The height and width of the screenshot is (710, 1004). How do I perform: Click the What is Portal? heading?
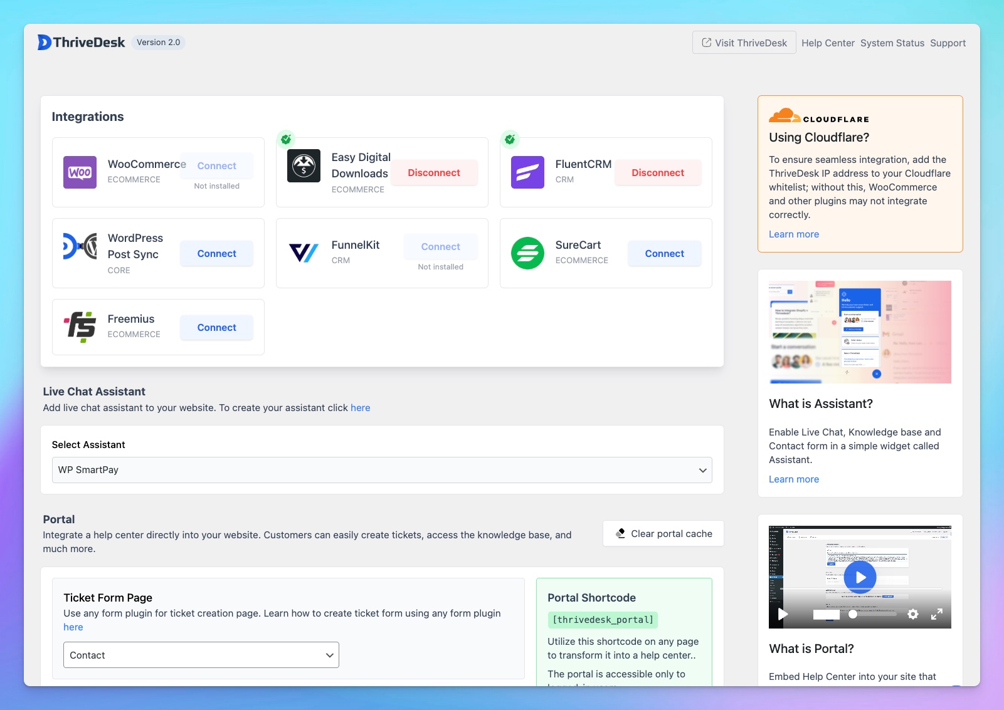(811, 649)
